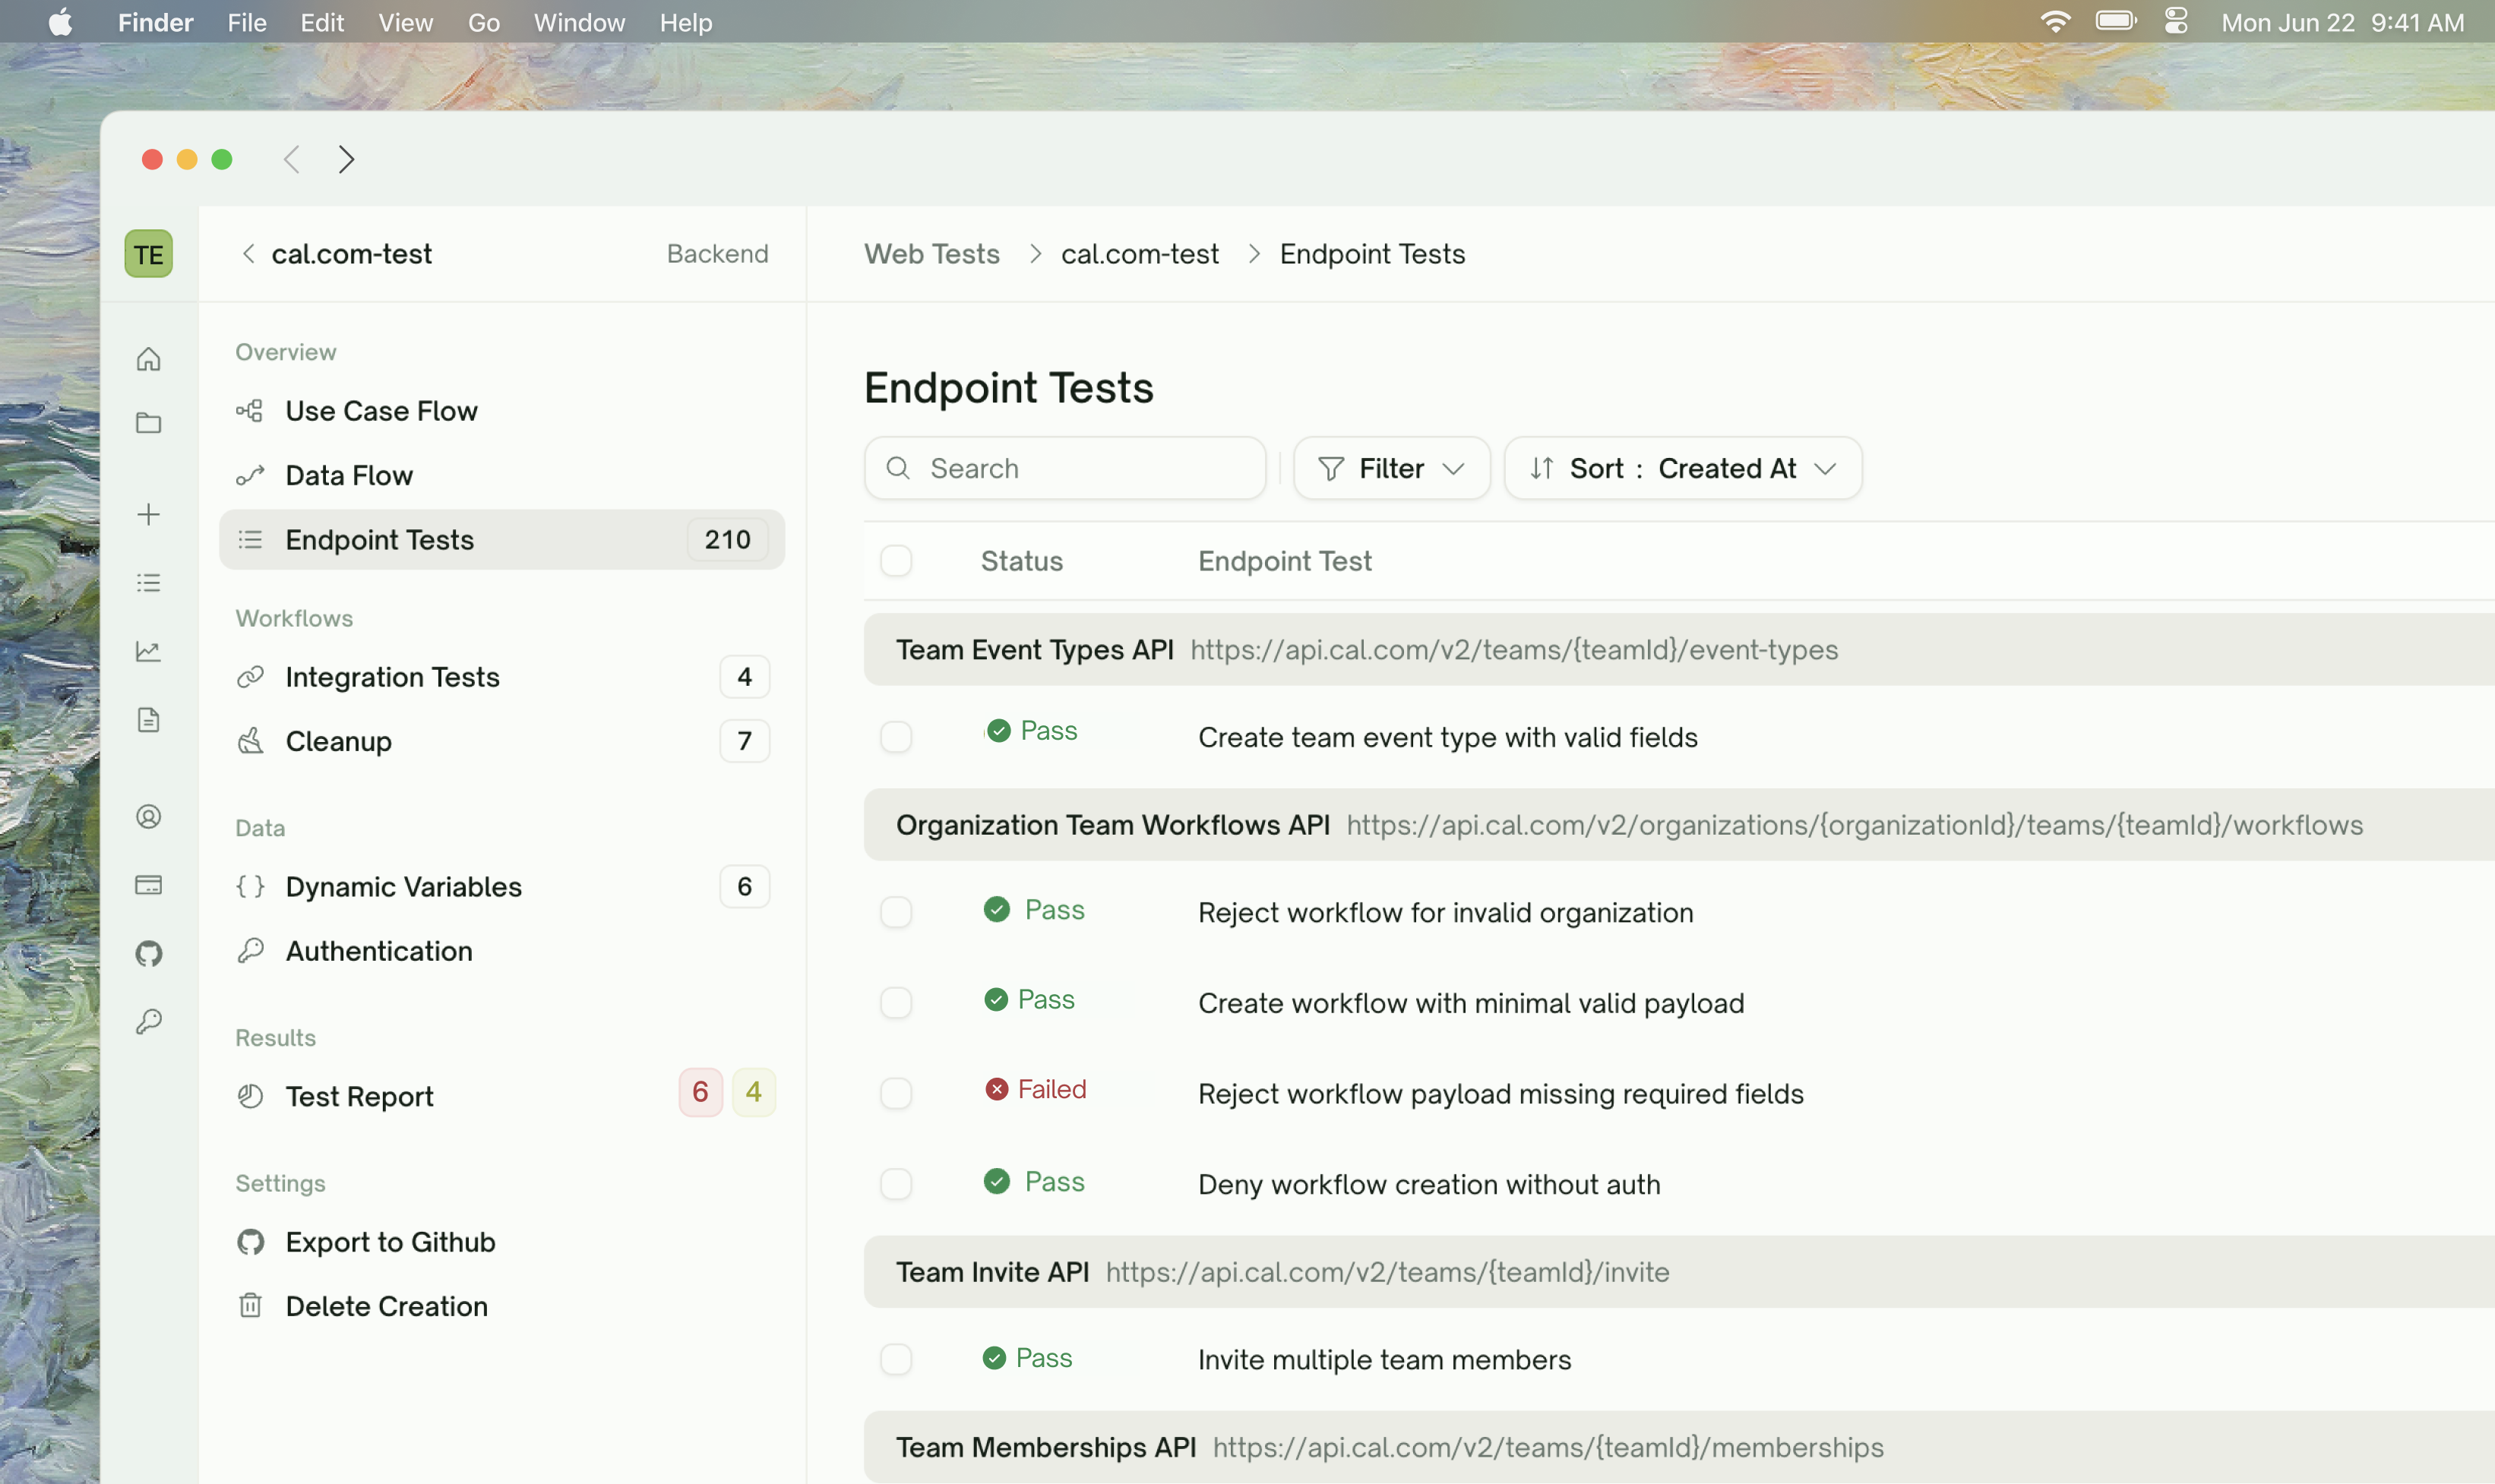Viewport: 2495px width, 1484px height.
Task: Open the Filter dropdown
Action: [x=1392, y=468]
